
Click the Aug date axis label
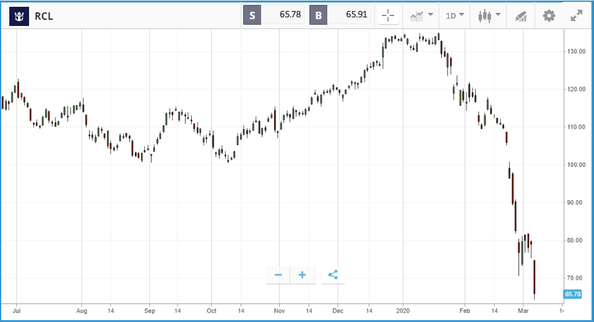point(82,311)
